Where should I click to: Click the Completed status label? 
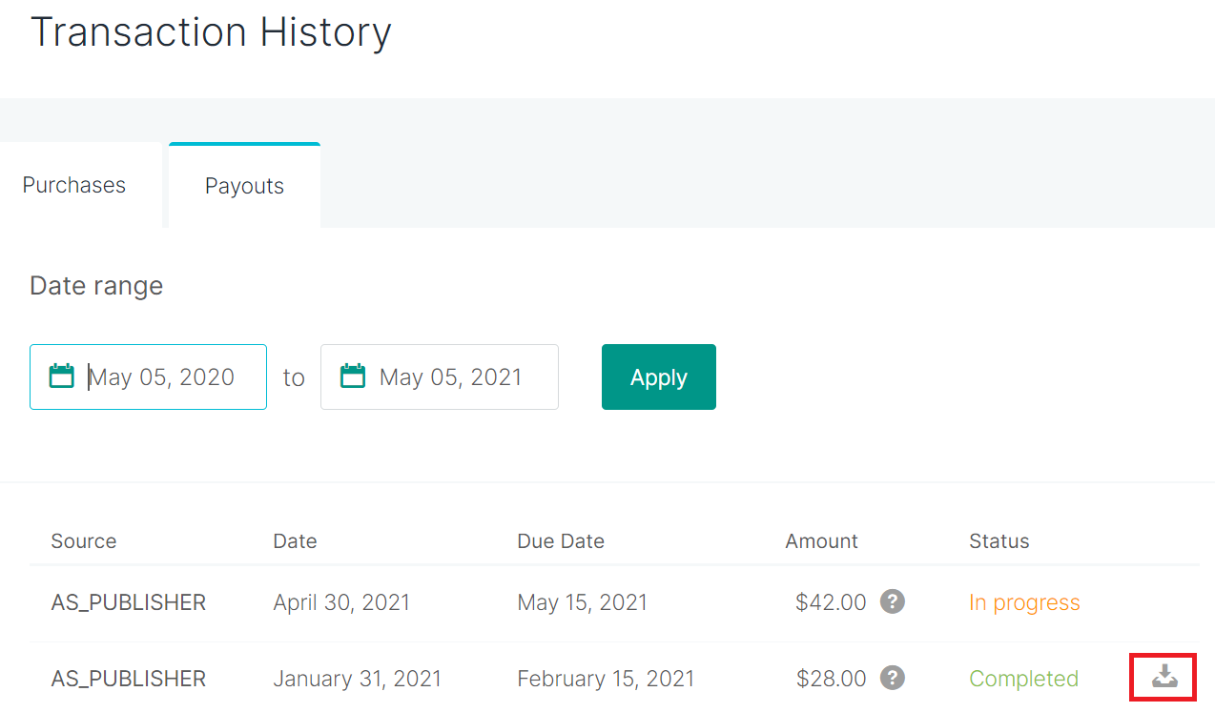(1023, 679)
